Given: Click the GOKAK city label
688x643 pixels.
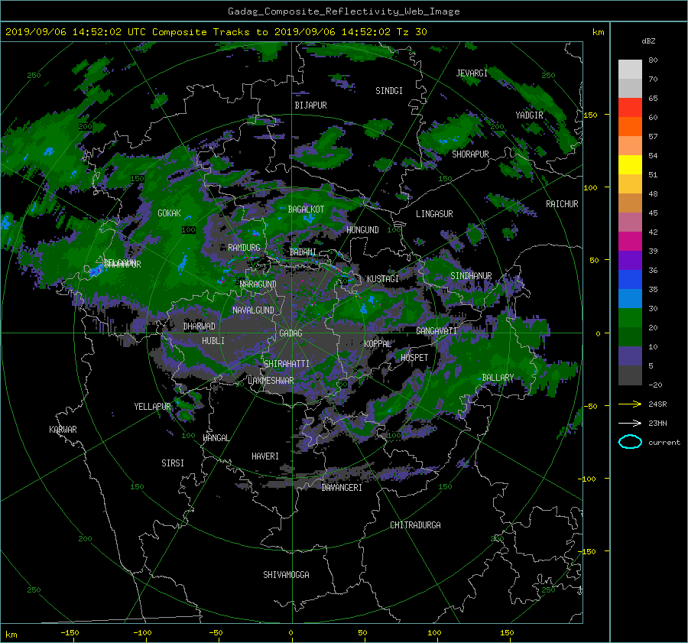Looking at the screenshot, I should click(169, 213).
